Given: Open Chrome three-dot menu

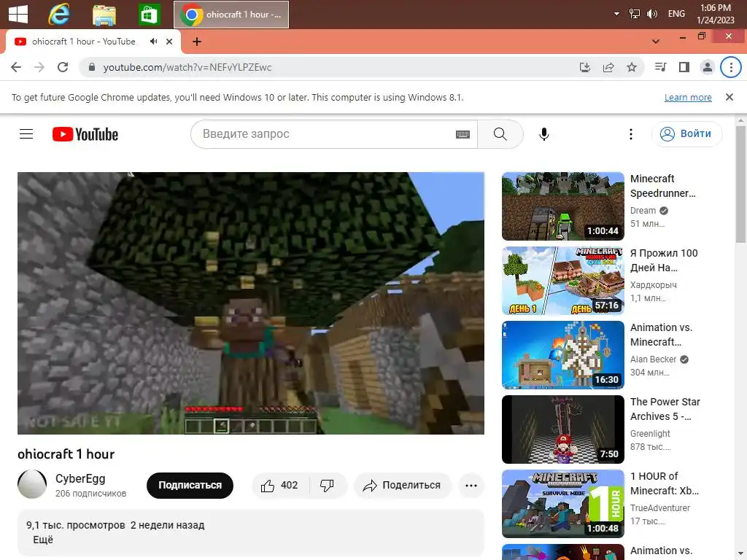Looking at the screenshot, I should (x=731, y=67).
